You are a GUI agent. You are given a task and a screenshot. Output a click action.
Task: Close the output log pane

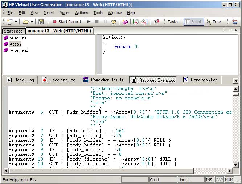[x=236, y=81]
